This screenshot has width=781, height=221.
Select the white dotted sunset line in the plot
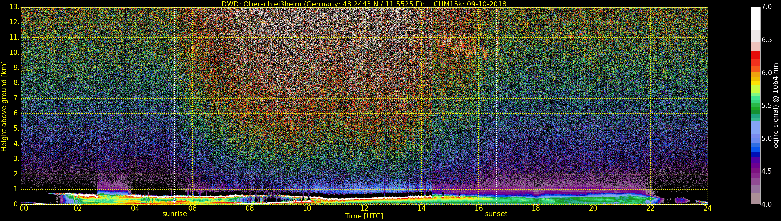tap(496, 106)
